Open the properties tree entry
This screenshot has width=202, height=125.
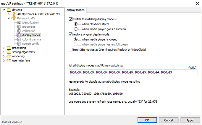click(29, 27)
